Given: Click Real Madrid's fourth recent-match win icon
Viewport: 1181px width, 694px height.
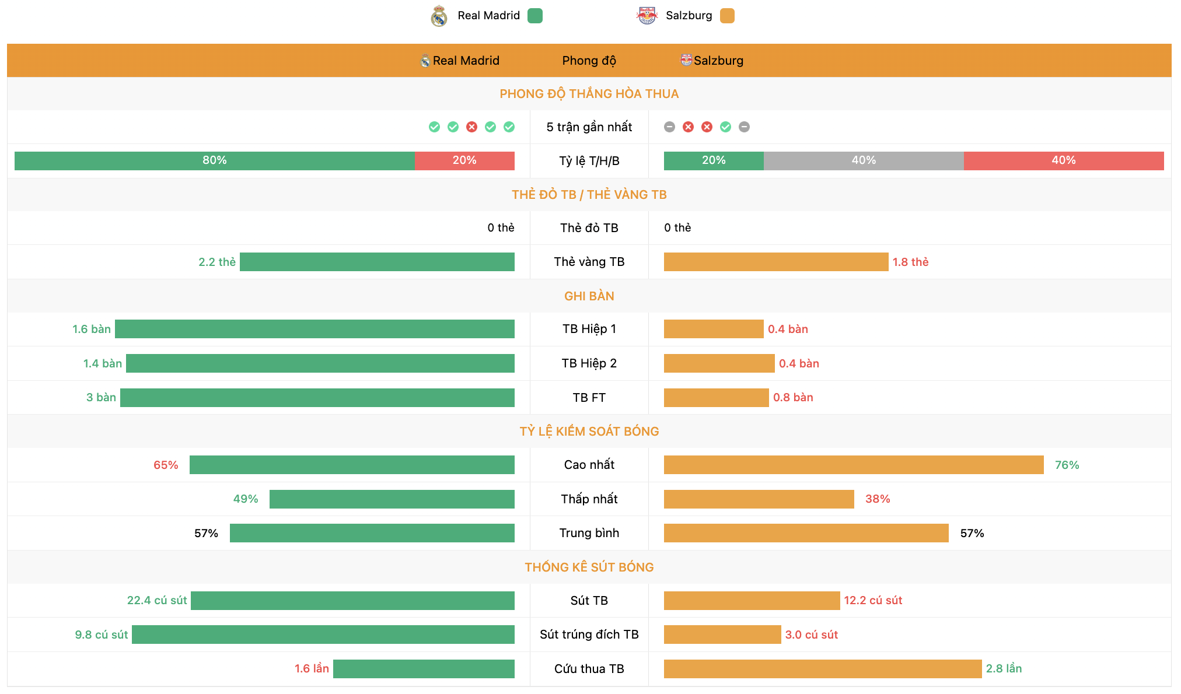Looking at the screenshot, I should 490,127.
